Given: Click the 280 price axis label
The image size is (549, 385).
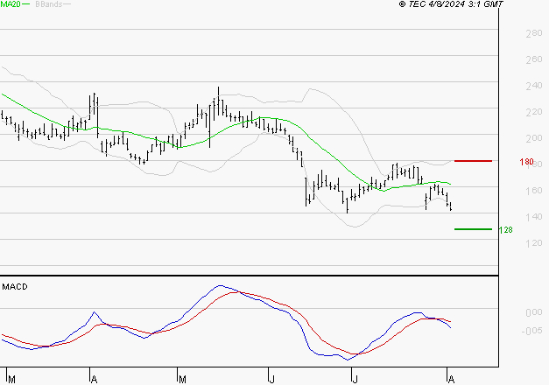Looking at the screenshot, I should click(x=534, y=33).
